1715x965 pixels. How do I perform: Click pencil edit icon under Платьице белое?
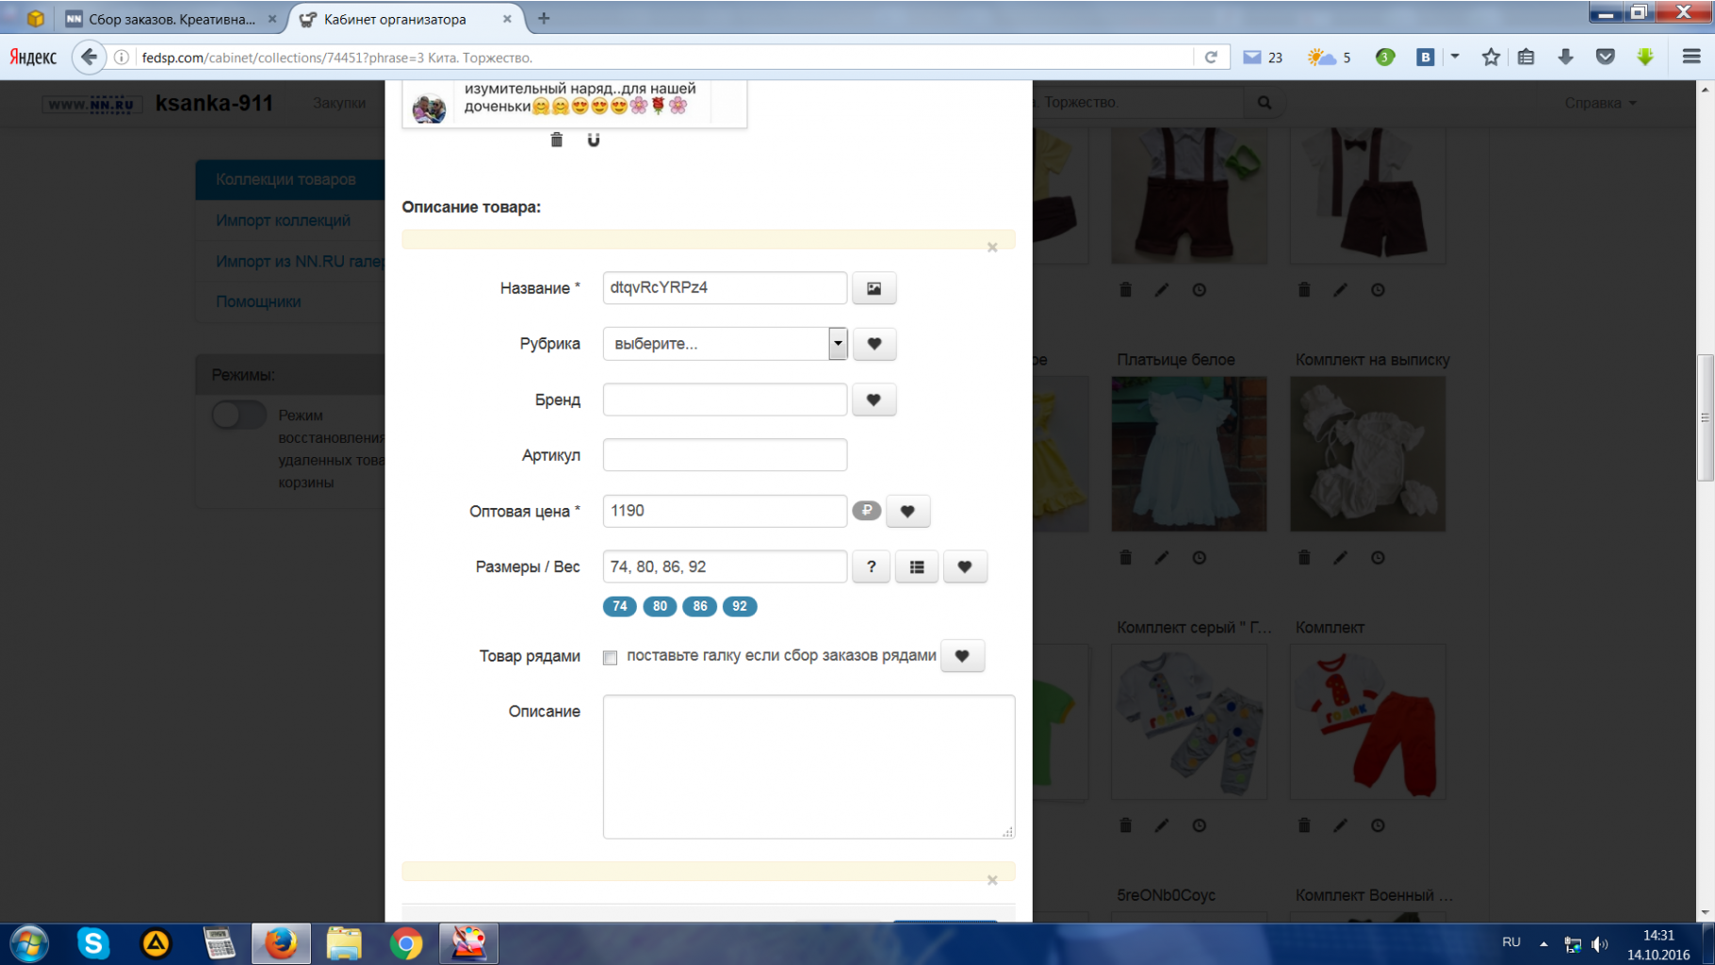1162,558
